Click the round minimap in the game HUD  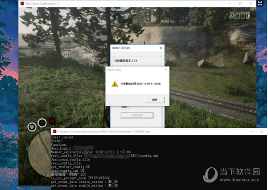tap(40, 153)
